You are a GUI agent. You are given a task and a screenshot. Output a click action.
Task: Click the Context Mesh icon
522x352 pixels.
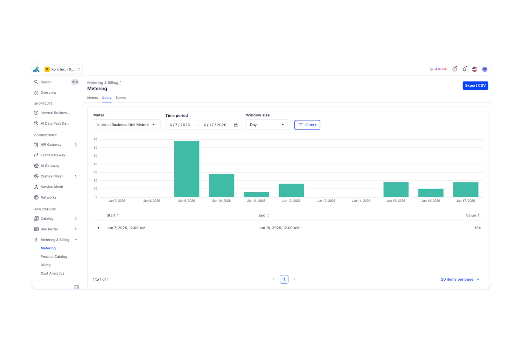(36, 176)
